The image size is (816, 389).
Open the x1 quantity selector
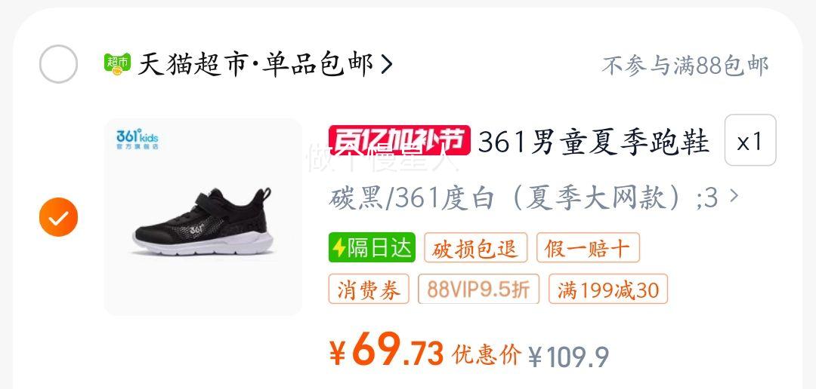click(x=750, y=140)
